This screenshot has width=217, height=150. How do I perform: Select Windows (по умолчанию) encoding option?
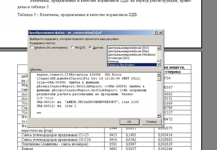point(32,47)
